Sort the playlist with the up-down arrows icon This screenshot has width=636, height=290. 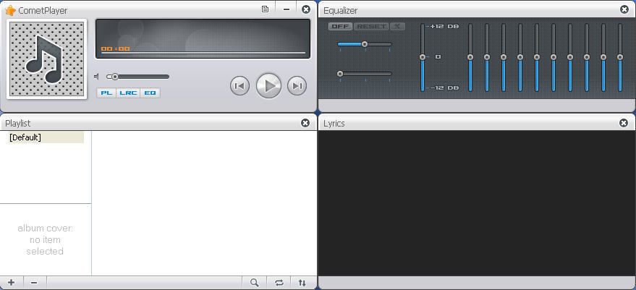point(302,283)
